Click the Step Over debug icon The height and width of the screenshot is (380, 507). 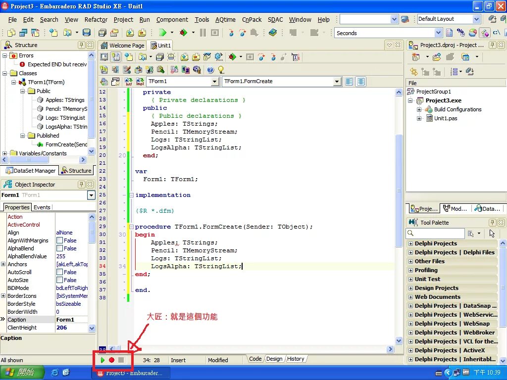pos(243,33)
